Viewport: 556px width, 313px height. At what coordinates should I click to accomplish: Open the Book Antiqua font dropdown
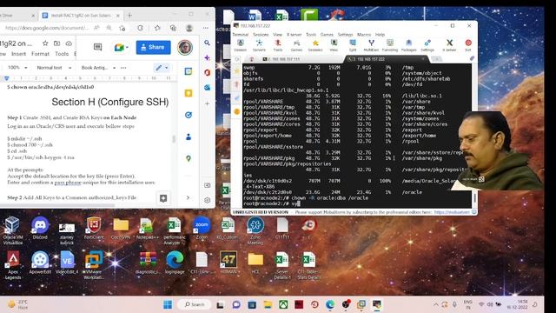(98, 68)
